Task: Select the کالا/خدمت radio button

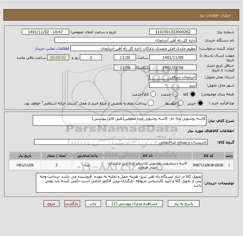Action: point(153,94)
